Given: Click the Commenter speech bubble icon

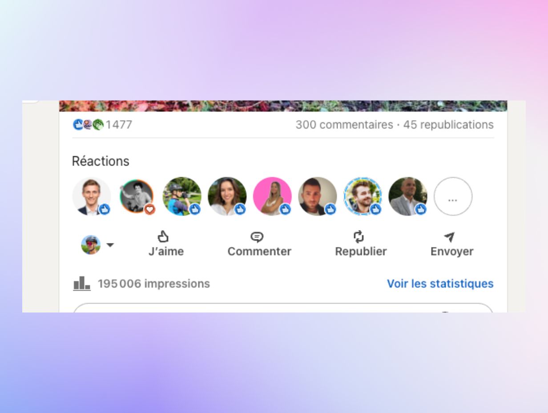Looking at the screenshot, I should [x=257, y=237].
